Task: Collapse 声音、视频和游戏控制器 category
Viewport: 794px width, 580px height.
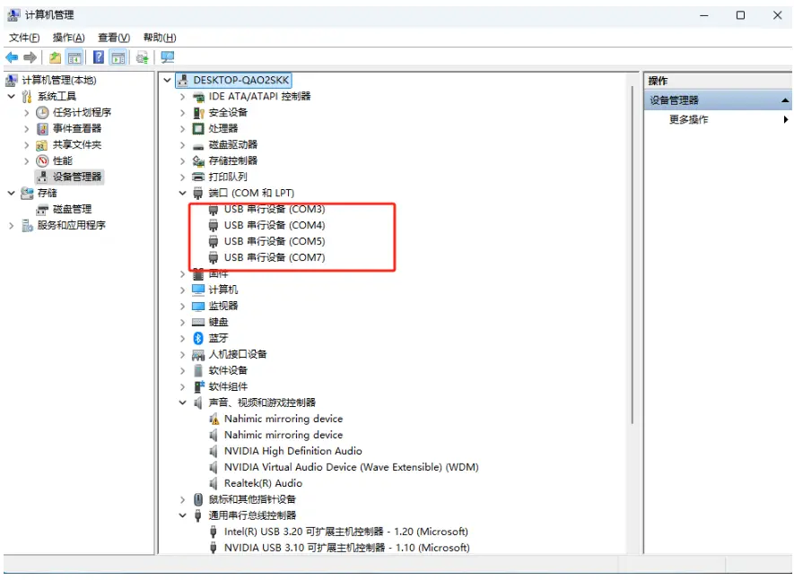Action: tap(182, 403)
